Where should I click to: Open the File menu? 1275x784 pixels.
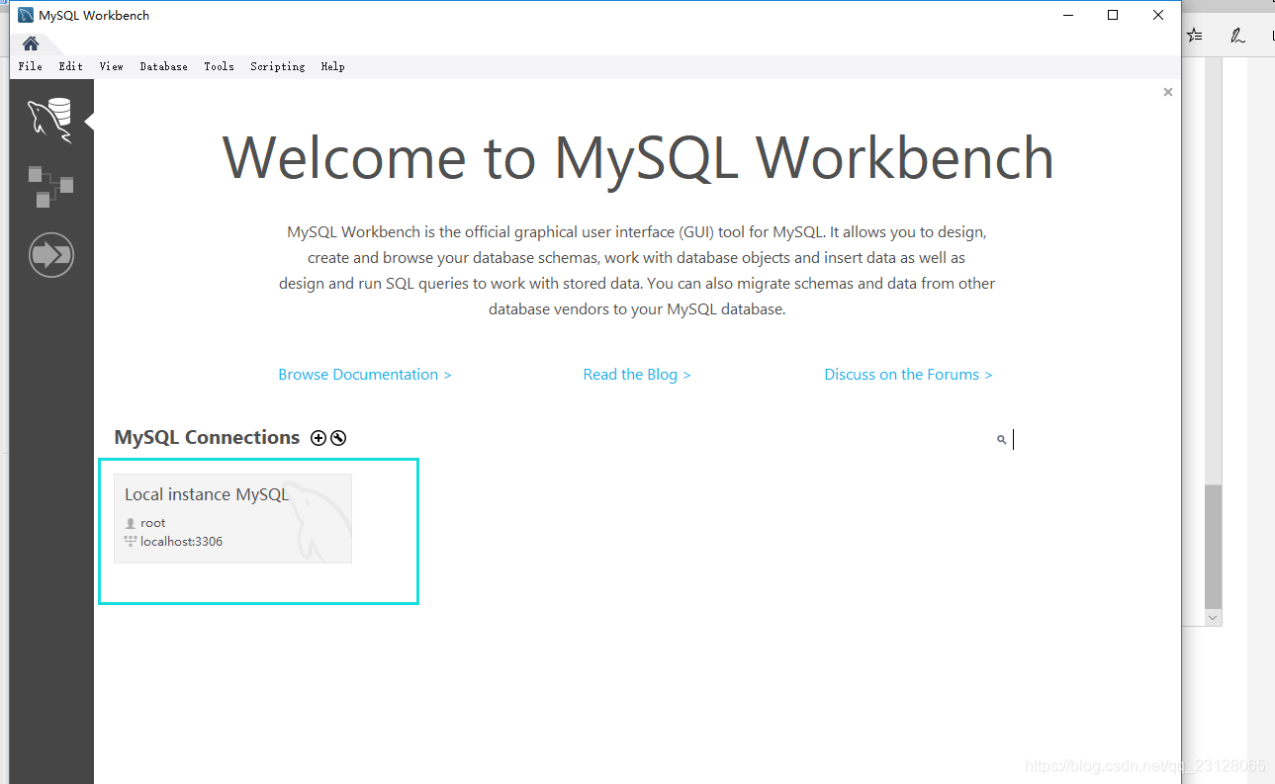click(30, 66)
